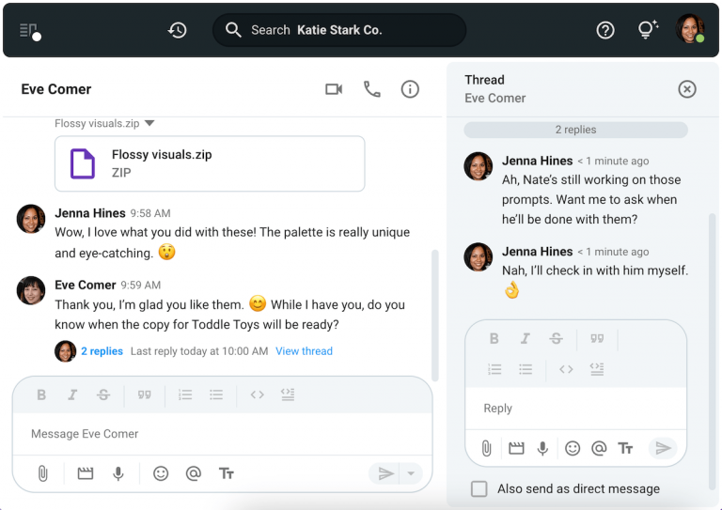Open emoji picker in thread reply
The height and width of the screenshot is (510, 722).
[x=572, y=448]
